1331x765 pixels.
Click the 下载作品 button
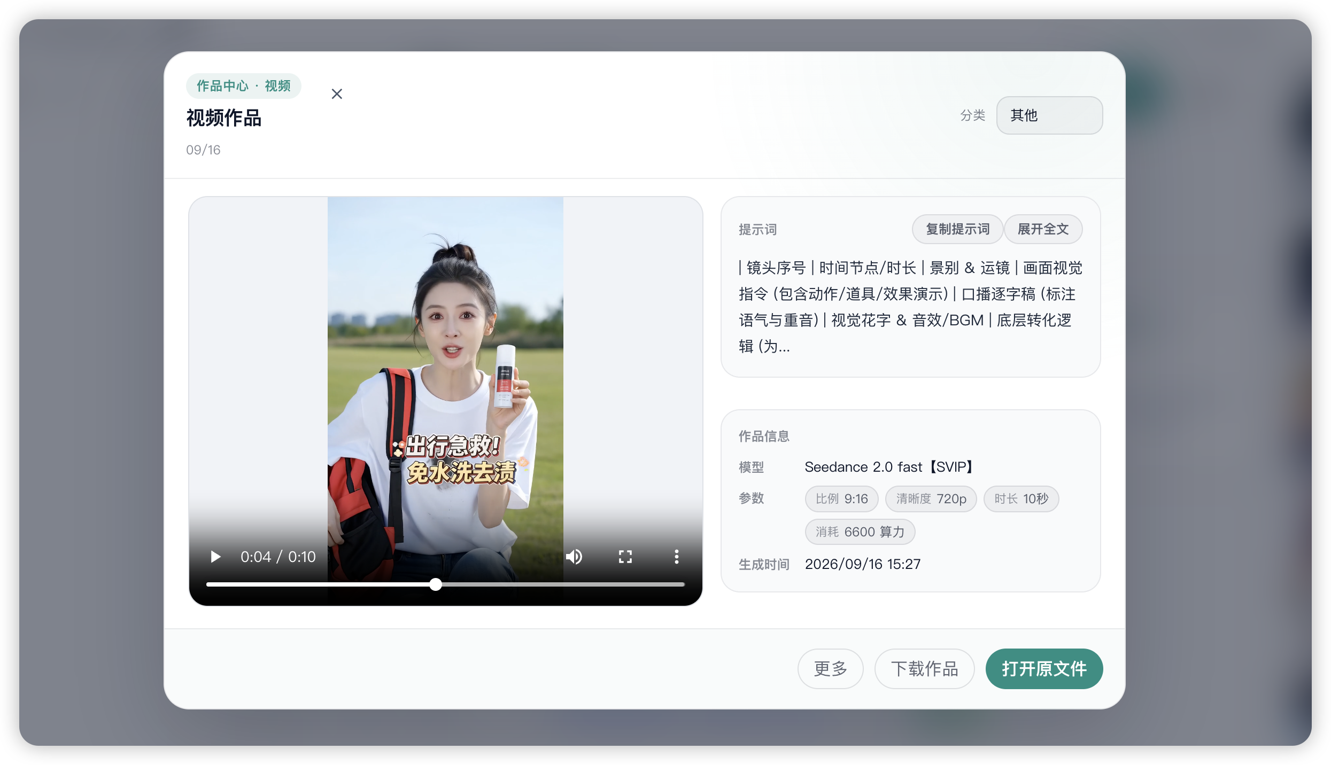click(925, 669)
